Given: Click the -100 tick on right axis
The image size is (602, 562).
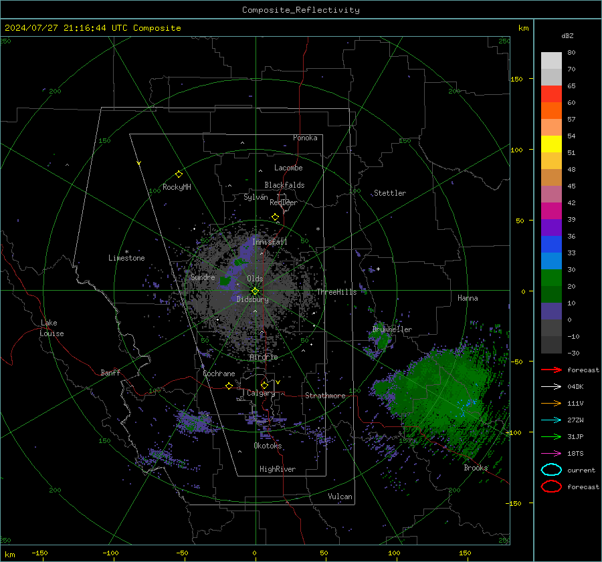Looking at the screenshot, I should [x=514, y=433].
